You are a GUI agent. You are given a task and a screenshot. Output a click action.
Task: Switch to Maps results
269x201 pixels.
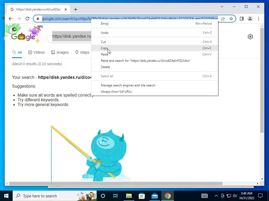(82, 52)
